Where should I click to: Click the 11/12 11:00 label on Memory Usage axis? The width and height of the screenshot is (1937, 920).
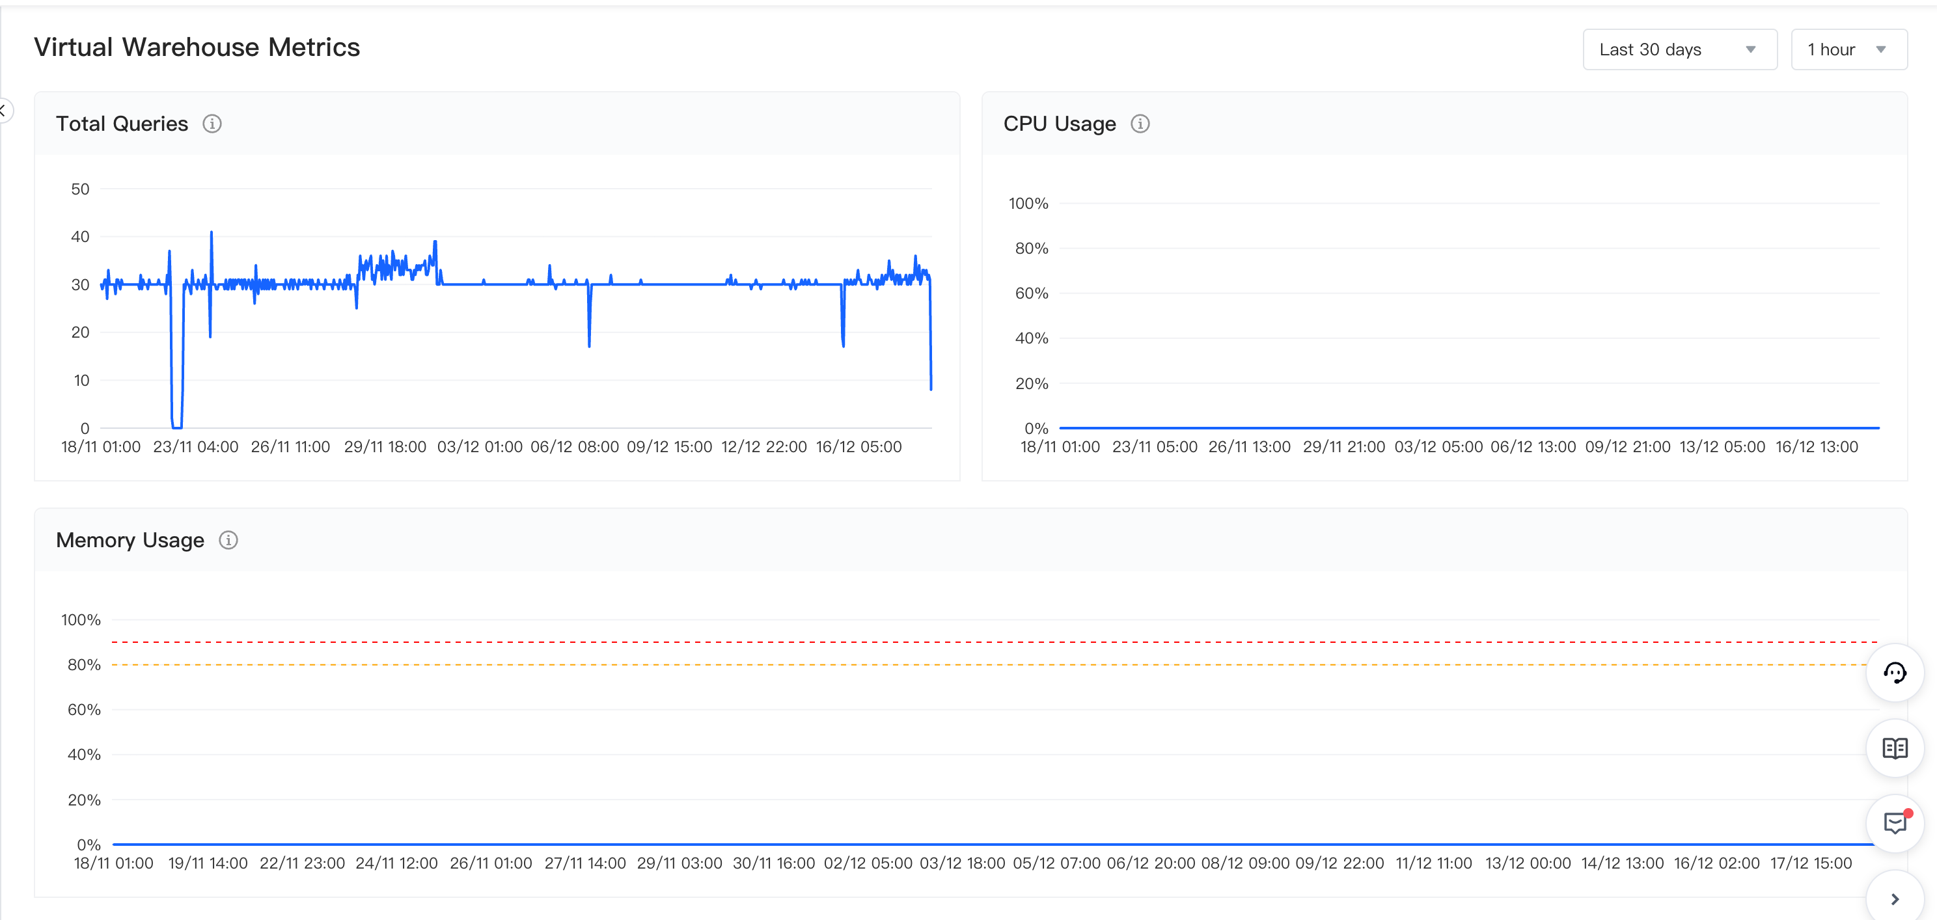[x=1434, y=863]
